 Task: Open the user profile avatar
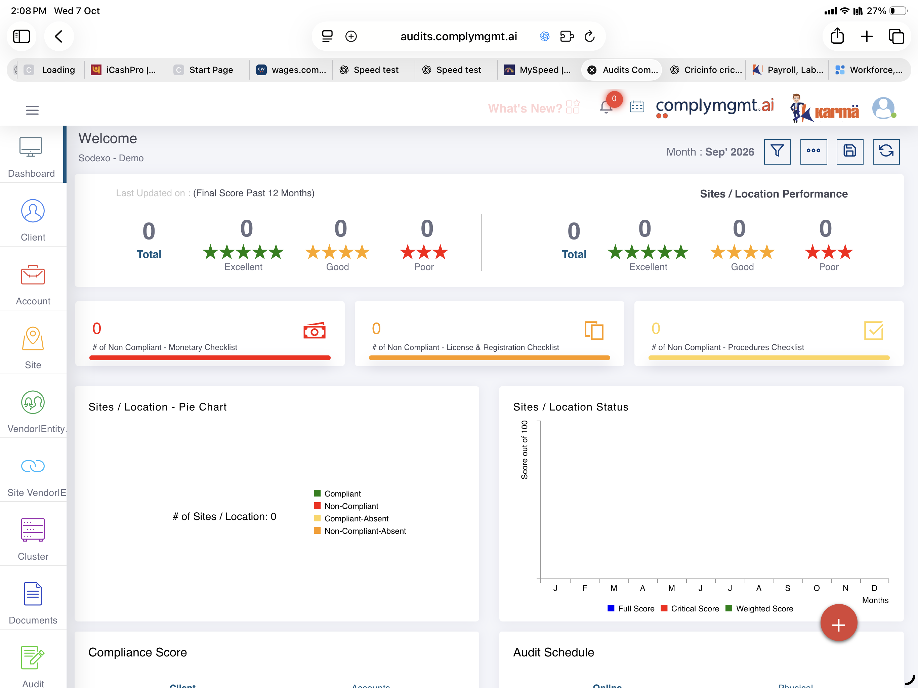[x=883, y=108]
